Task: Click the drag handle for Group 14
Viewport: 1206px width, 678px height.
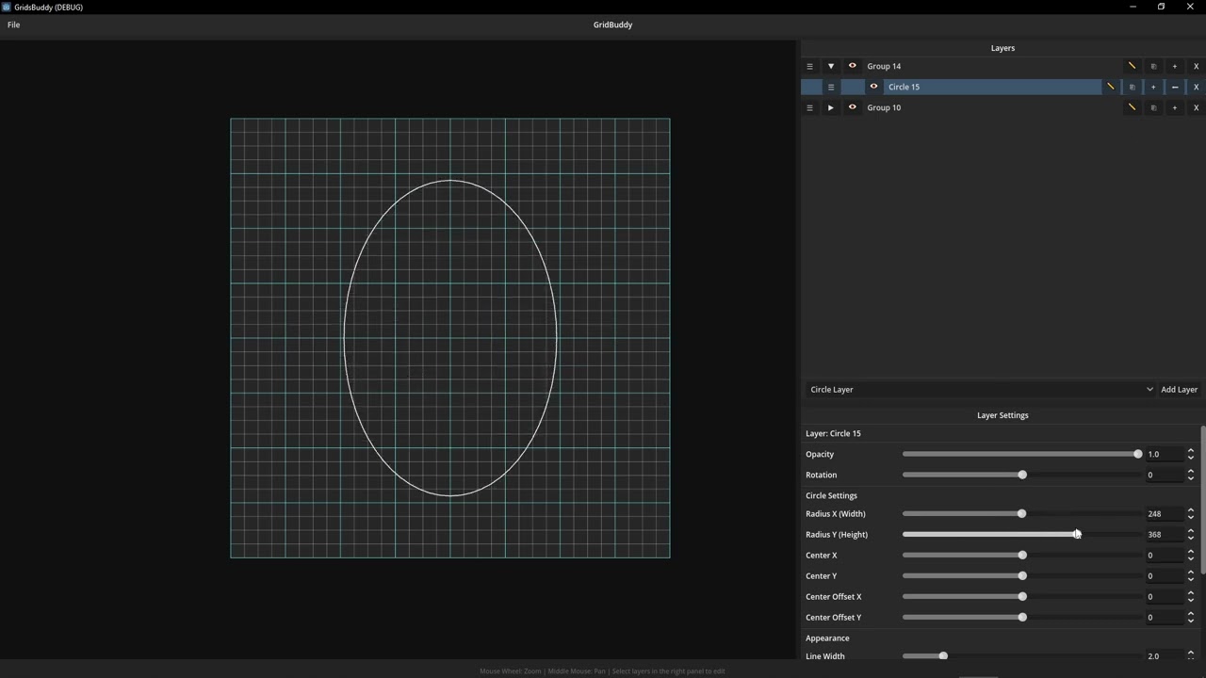Action: pyautogui.click(x=809, y=66)
